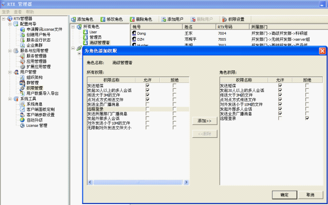Collapse the 配置向导 tree node
The height and width of the screenshot is (205, 328).
coord(10,24)
